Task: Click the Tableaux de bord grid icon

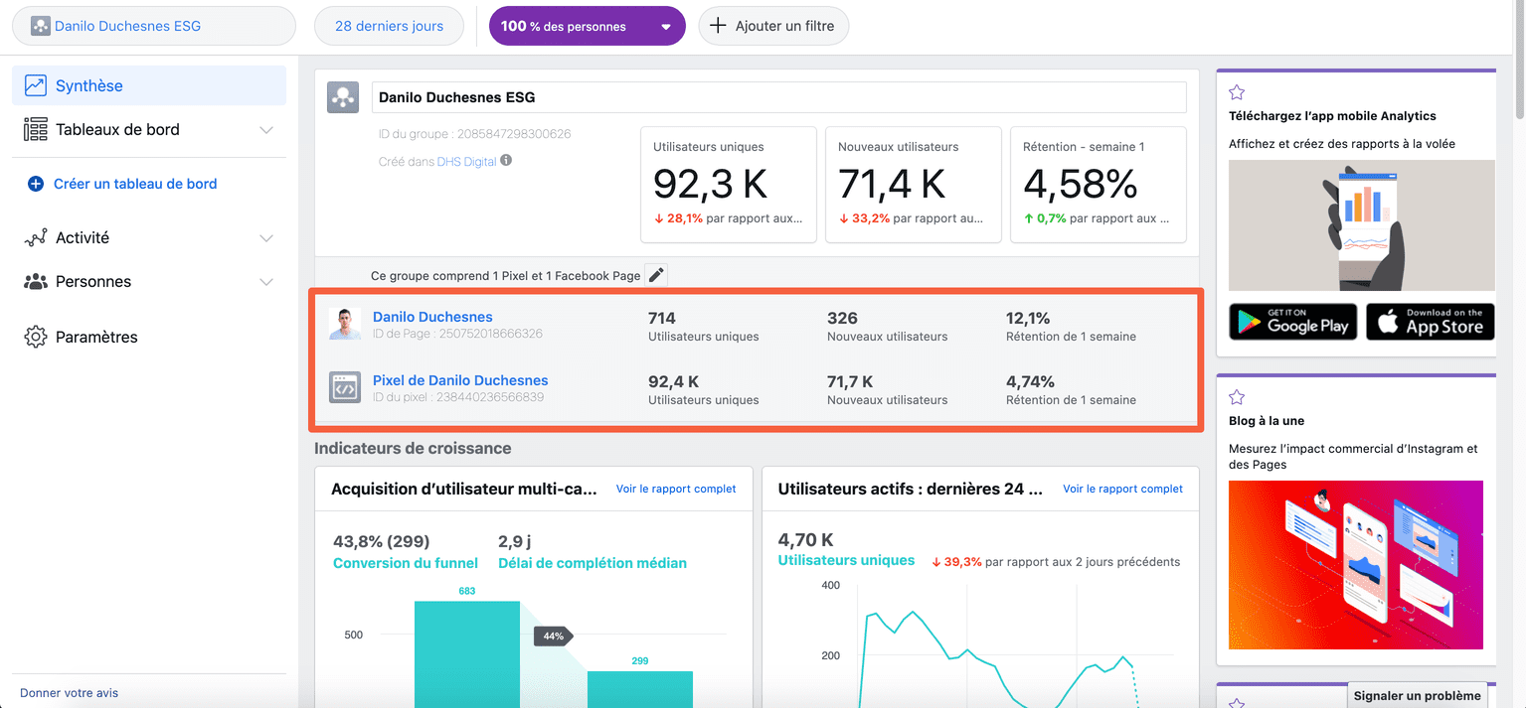Action: pos(36,129)
